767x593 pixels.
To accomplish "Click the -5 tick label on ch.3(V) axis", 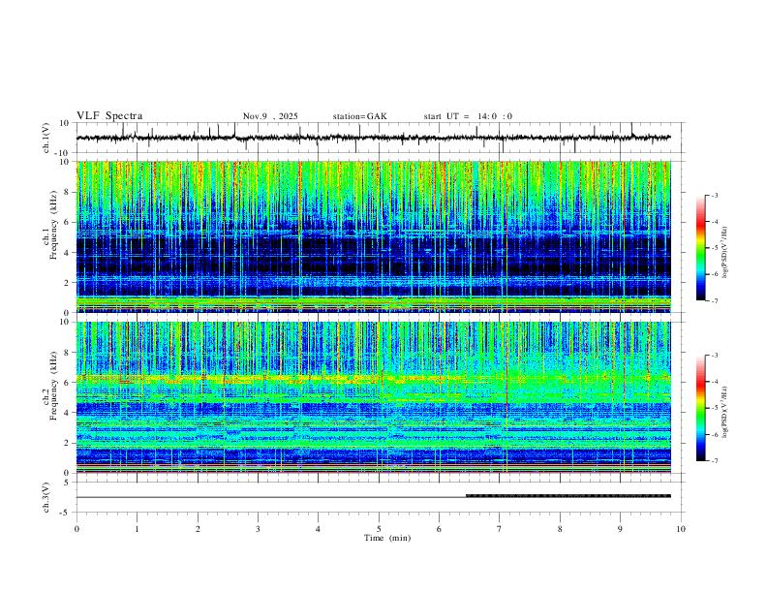I will pyautogui.click(x=66, y=513).
